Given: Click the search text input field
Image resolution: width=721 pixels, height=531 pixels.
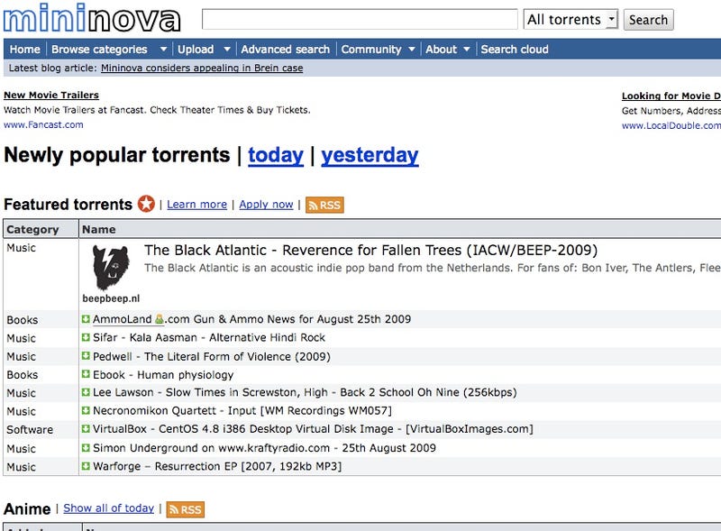Looking at the screenshot, I should coord(360,19).
